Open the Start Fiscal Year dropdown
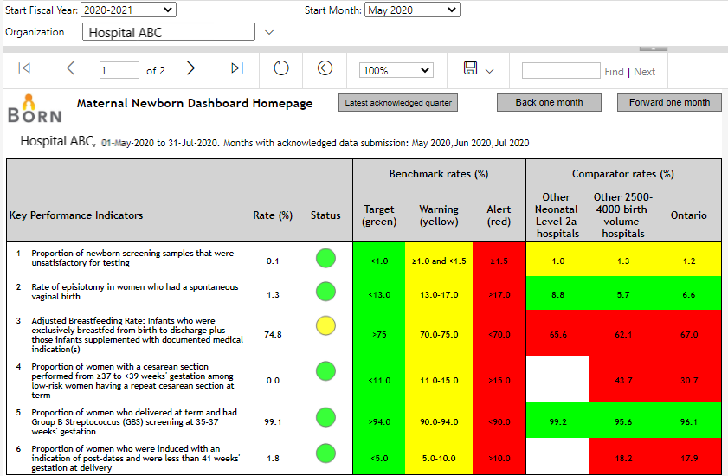 click(x=127, y=10)
